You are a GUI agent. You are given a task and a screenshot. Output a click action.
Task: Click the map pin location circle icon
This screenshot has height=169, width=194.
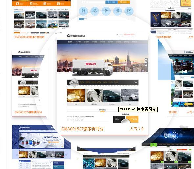pyautogui.click(x=106, y=11)
